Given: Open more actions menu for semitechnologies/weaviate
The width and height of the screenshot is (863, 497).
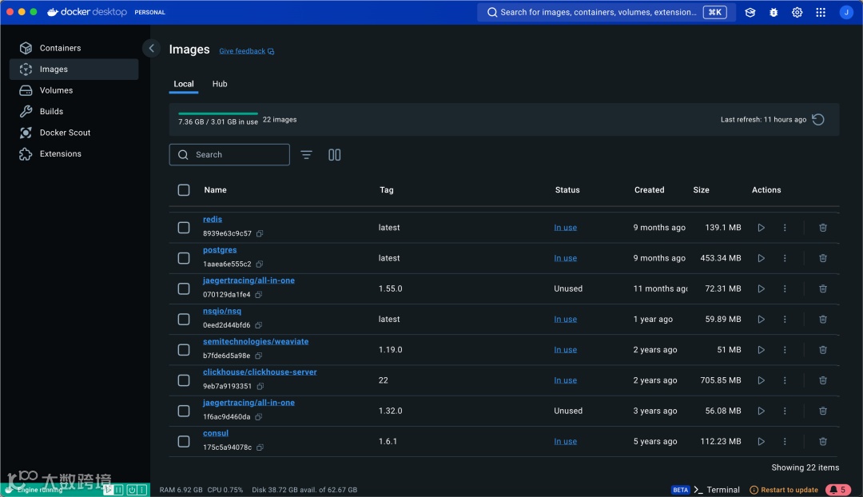Looking at the screenshot, I should point(785,349).
